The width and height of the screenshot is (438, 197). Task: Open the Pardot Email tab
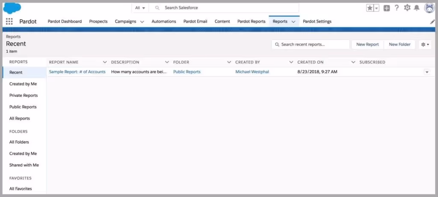(195, 21)
